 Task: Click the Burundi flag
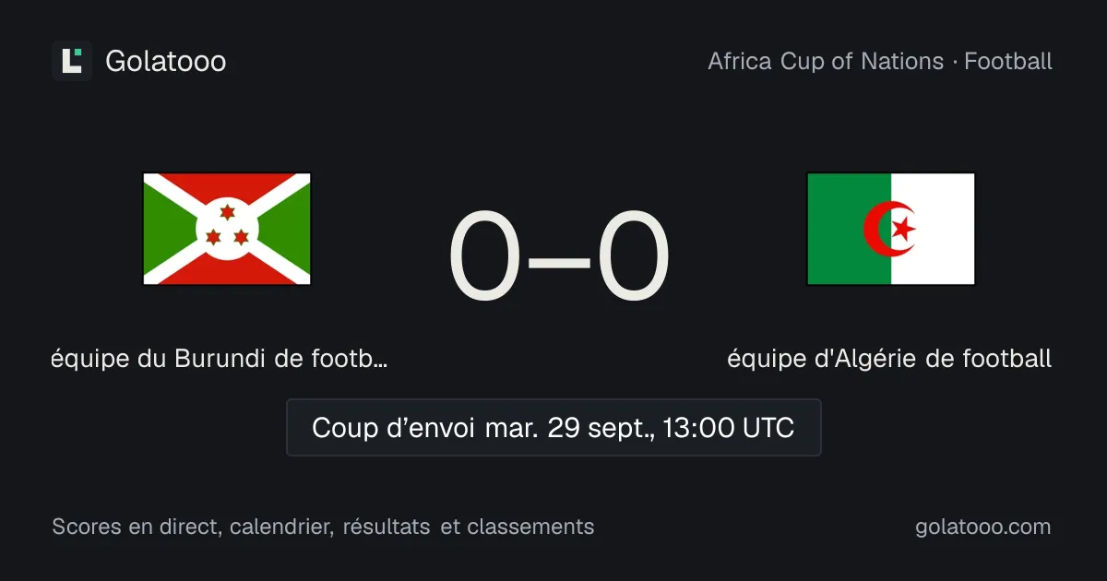click(227, 229)
